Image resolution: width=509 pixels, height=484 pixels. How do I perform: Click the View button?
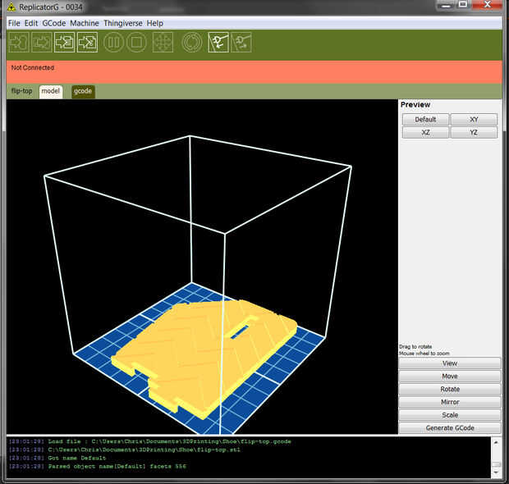450,363
